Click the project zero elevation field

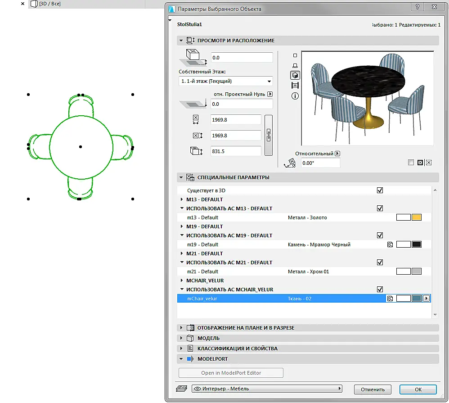click(242, 104)
